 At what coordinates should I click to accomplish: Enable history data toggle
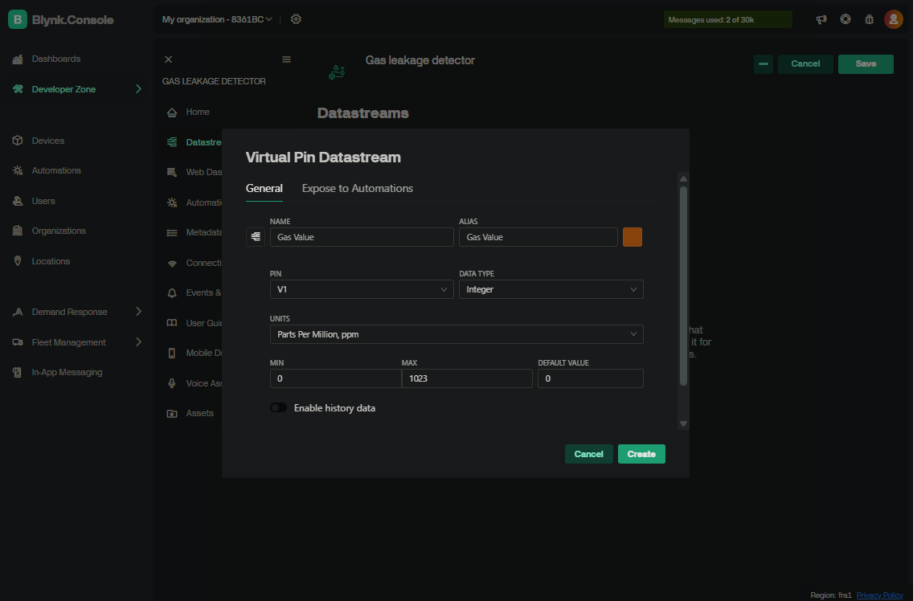click(x=278, y=408)
